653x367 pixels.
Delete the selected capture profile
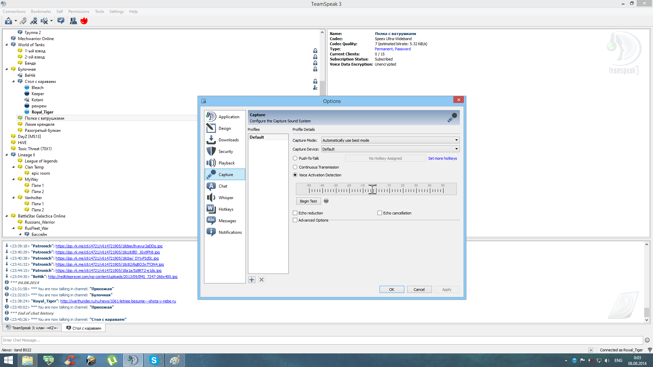[262, 280]
